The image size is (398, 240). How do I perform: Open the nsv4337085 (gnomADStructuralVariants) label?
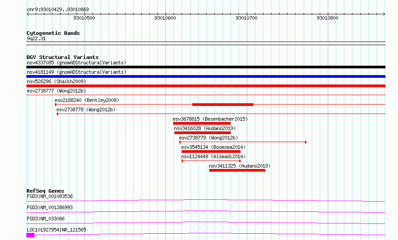[x=76, y=63]
